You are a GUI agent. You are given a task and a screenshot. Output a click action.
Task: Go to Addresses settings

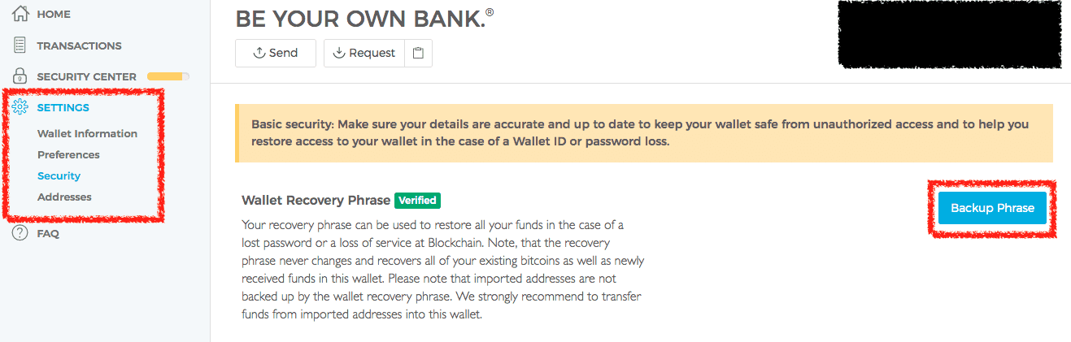64,197
